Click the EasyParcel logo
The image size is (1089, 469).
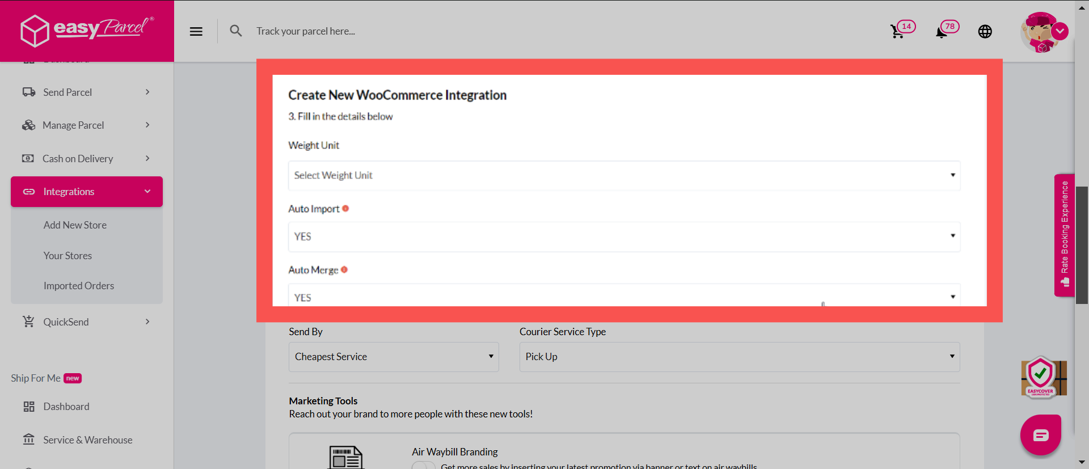pyautogui.click(x=87, y=31)
